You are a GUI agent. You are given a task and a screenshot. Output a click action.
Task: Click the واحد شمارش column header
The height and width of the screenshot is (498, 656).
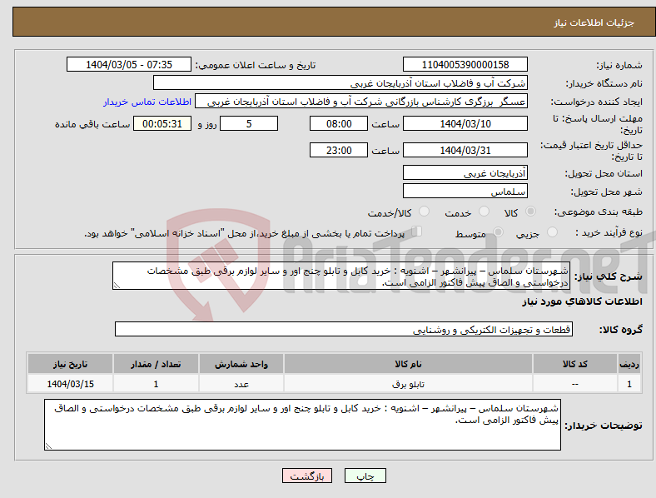[x=241, y=364]
